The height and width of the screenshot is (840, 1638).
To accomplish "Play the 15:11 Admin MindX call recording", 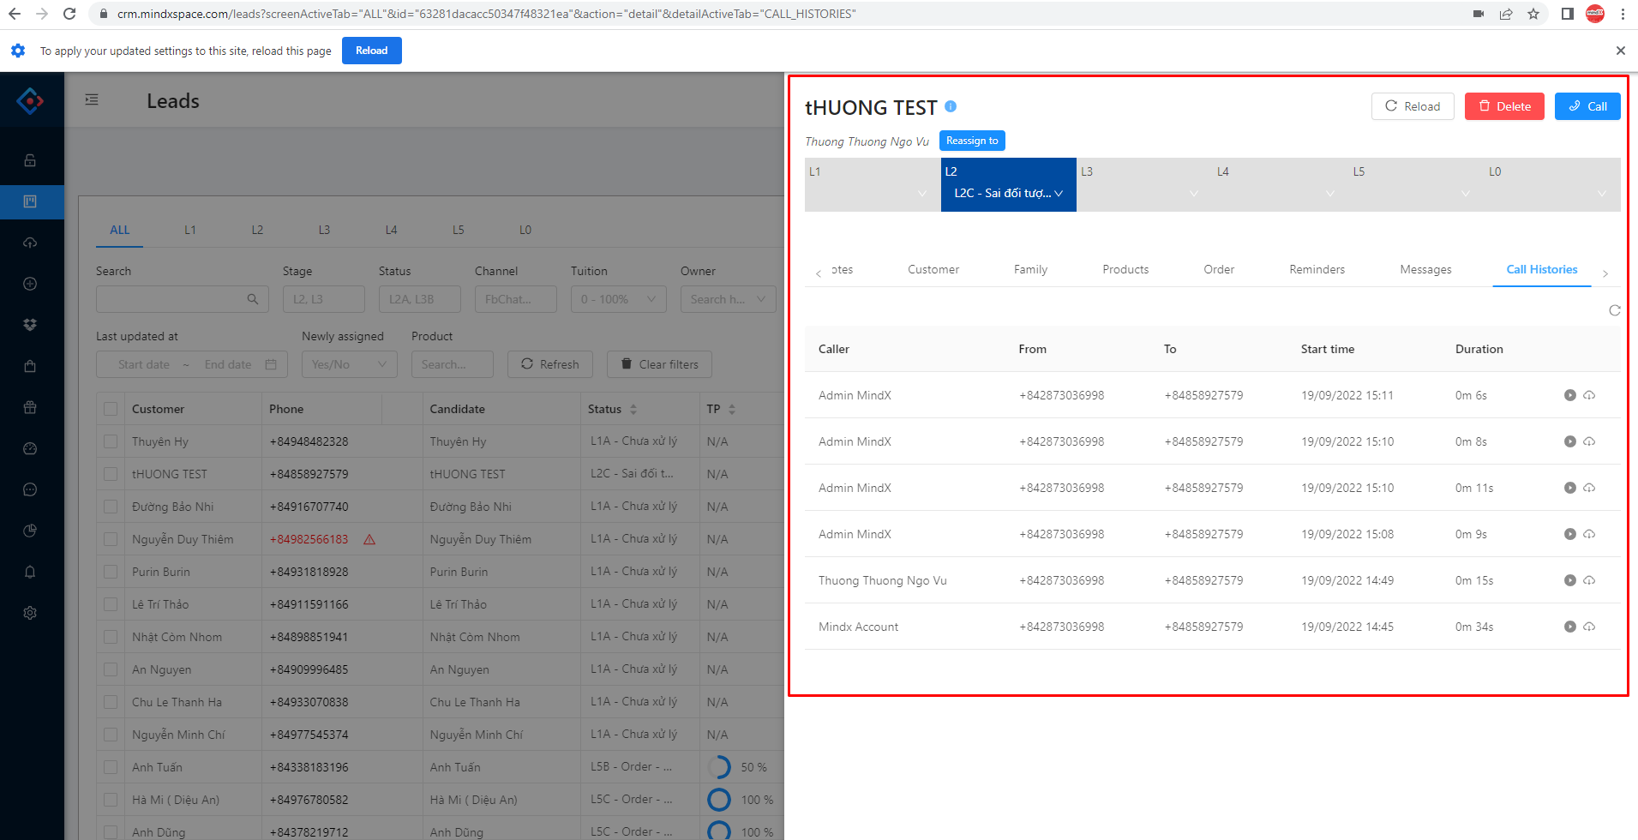I will (1569, 395).
